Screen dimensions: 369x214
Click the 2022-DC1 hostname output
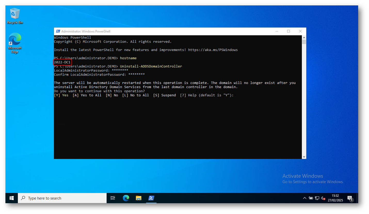(x=62, y=62)
